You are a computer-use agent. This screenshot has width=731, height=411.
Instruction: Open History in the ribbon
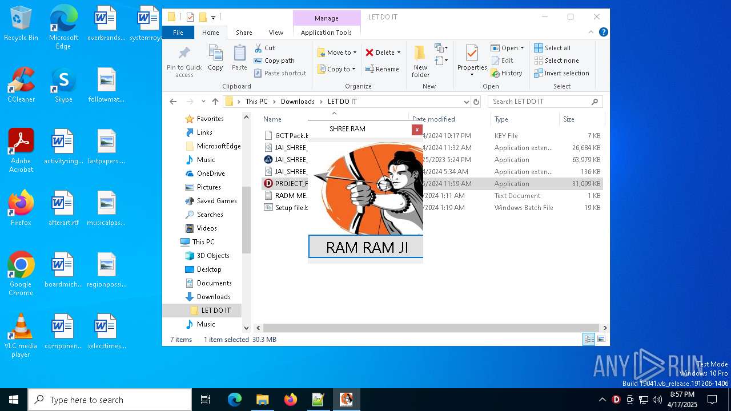(506, 73)
